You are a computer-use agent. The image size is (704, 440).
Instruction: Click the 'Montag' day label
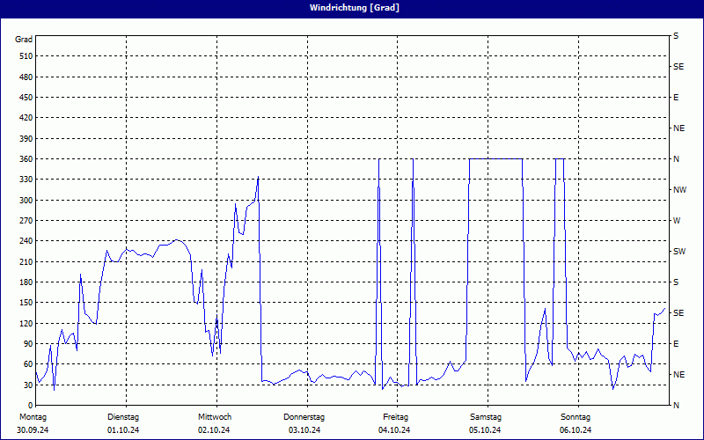pyautogui.click(x=33, y=417)
